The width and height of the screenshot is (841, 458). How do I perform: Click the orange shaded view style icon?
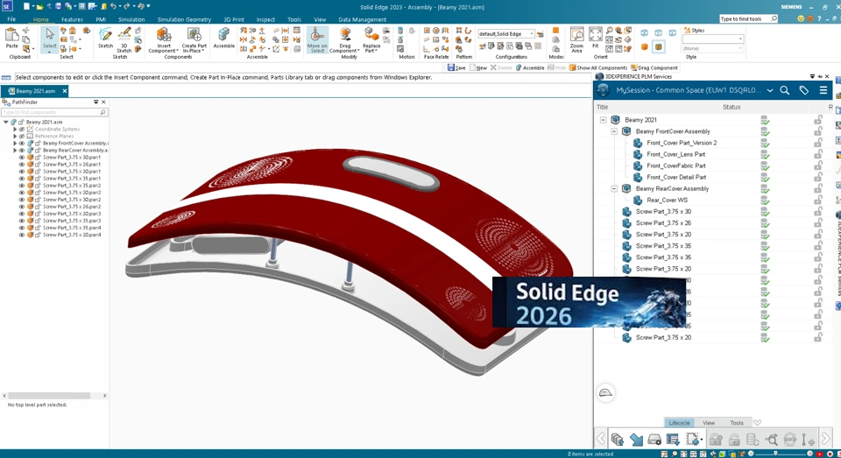[x=645, y=46]
